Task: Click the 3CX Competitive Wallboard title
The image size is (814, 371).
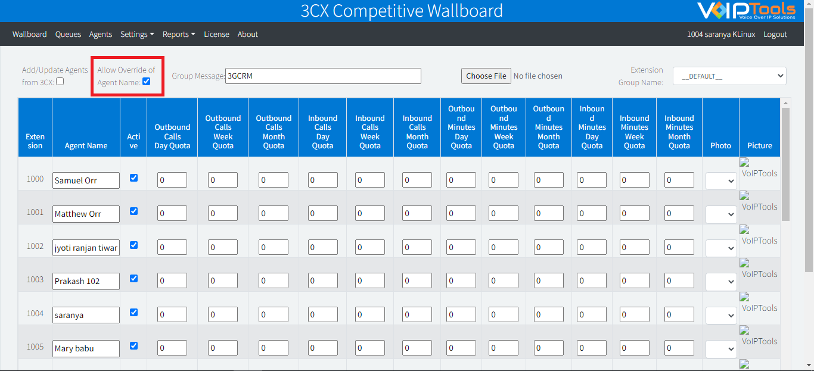Action: point(402,11)
